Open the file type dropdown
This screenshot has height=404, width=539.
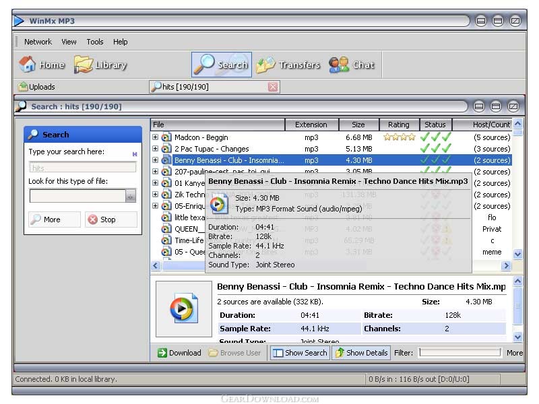click(131, 196)
